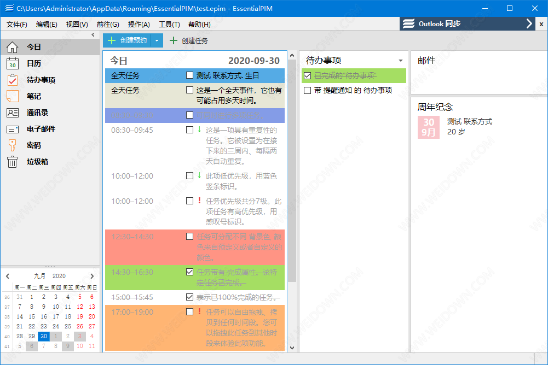Uncheck the 15:00–15:45 completed task

pos(189,297)
